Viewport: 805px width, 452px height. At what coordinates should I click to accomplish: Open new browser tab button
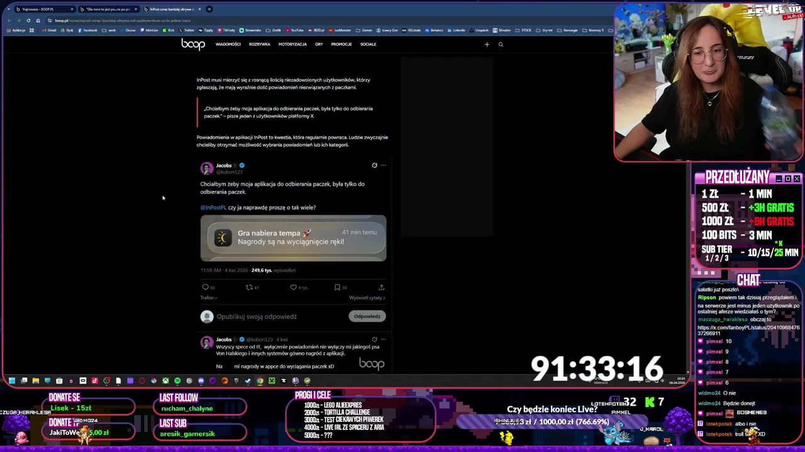point(209,9)
